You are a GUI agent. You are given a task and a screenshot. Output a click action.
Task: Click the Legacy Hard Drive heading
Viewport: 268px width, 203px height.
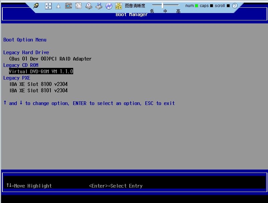pos(26,53)
